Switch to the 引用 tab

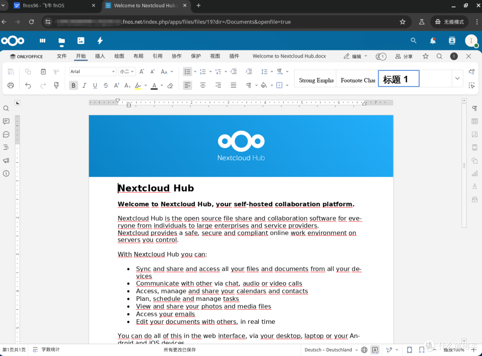tap(158, 56)
